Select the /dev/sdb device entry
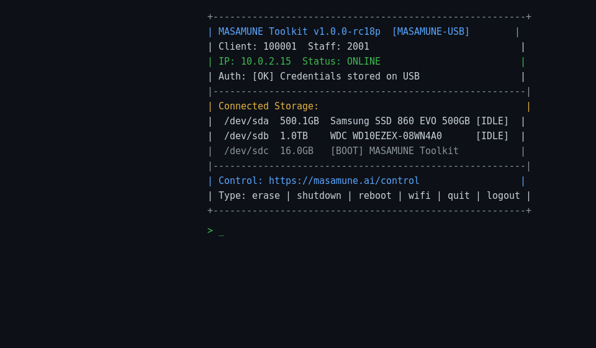The image size is (596, 348). coord(246,135)
